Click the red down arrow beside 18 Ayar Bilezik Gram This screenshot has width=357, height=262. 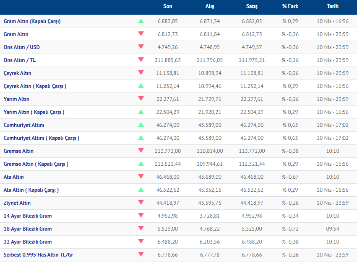click(141, 229)
